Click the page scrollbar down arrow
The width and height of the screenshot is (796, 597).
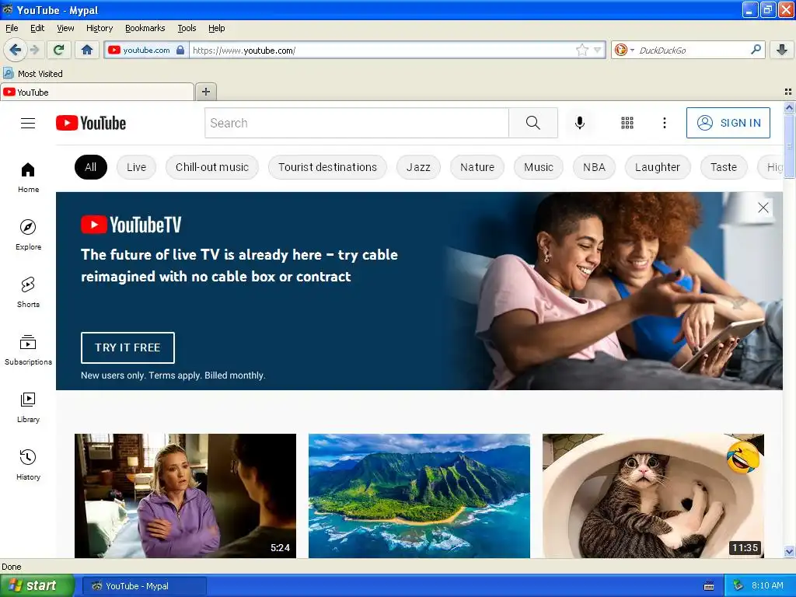coord(789,552)
